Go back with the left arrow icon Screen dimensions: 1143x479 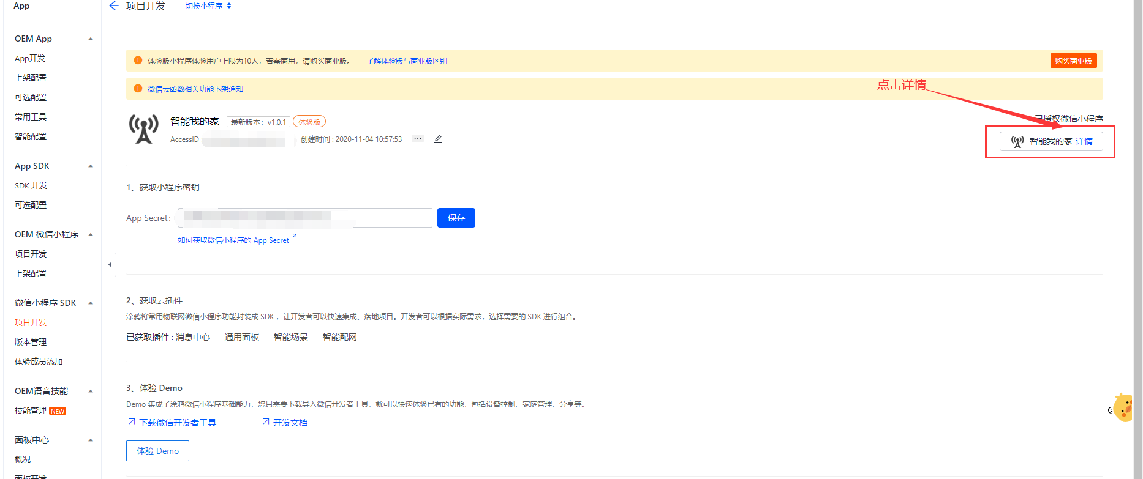pyautogui.click(x=113, y=6)
